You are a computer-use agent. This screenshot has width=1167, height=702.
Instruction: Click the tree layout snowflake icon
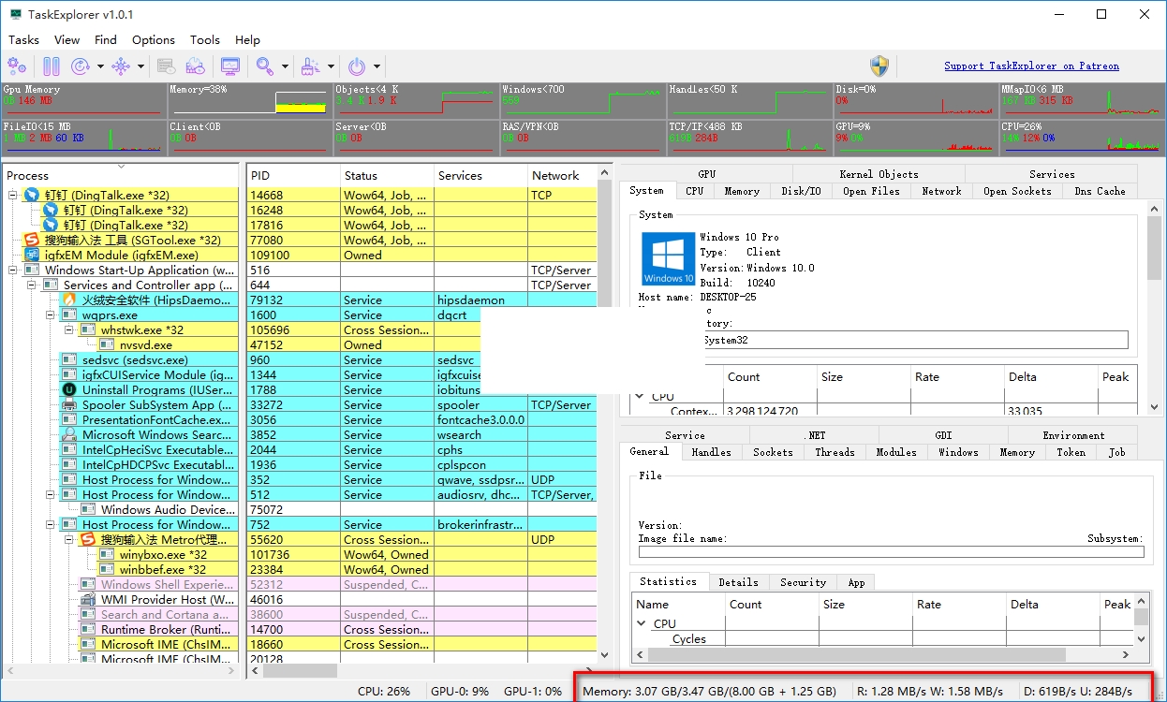tap(121, 66)
